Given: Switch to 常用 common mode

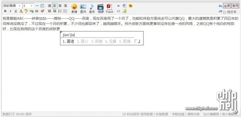Looking at the screenshot, I should (x=235, y=6).
